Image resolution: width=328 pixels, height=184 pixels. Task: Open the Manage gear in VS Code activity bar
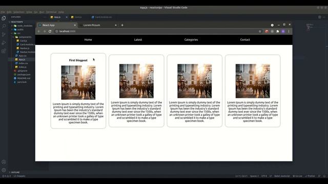[x=4, y=170]
